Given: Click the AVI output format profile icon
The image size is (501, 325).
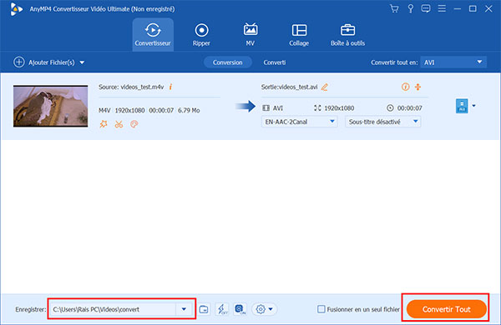Looking at the screenshot, I should tap(462, 106).
